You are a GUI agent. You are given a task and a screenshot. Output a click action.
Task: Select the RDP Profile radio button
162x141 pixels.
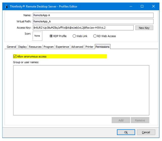coord(51,36)
